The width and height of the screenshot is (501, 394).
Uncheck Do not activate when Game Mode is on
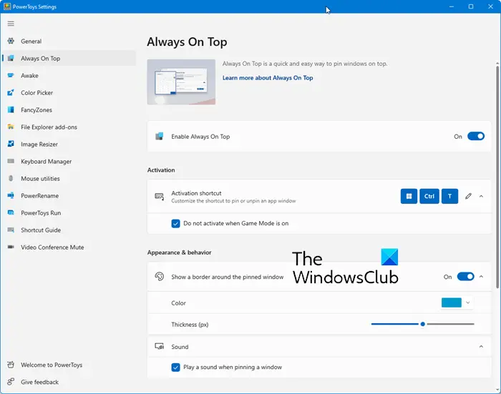175,224
